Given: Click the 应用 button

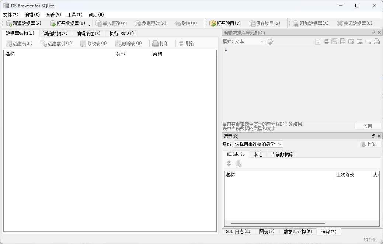Looking at the screenshot, I should (x=368, y=126).
